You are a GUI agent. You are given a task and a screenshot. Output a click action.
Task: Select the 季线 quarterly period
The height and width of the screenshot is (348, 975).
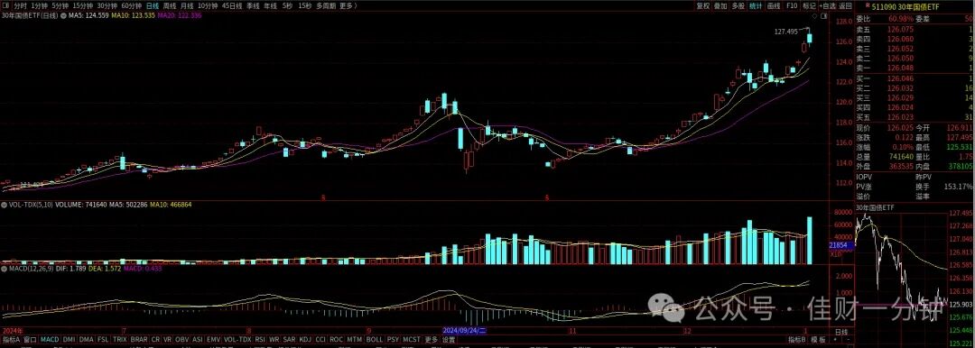pos(253,5)
